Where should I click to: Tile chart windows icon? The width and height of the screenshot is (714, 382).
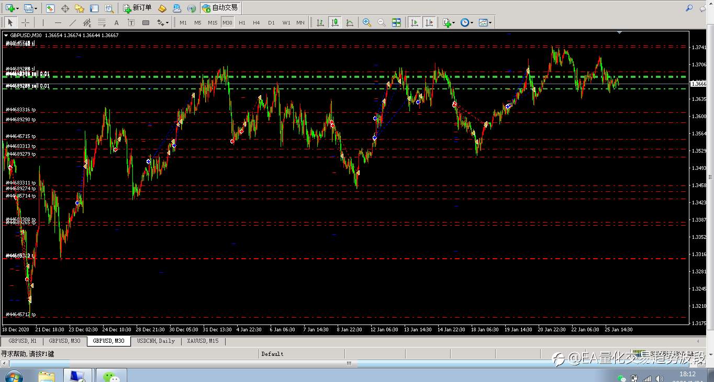tap(396, 22)
